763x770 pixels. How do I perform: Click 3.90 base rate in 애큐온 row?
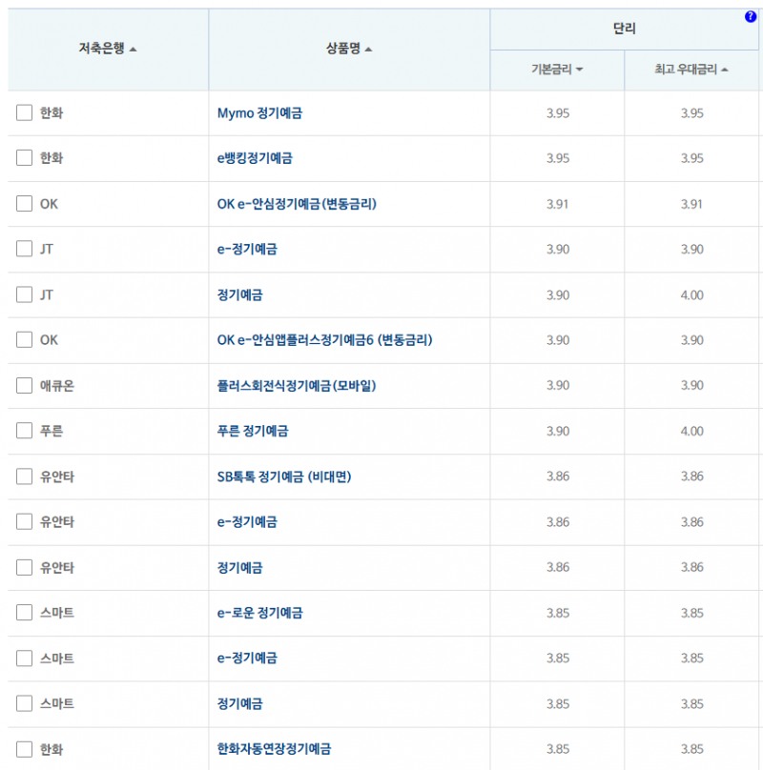click(x=558, y=386)
